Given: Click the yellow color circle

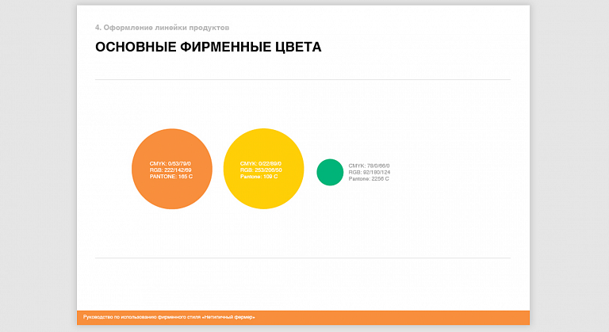Looking at the screenshot, I should [x=263, y=169].
